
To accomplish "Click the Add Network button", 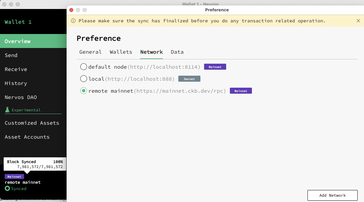I will [332, 195].
